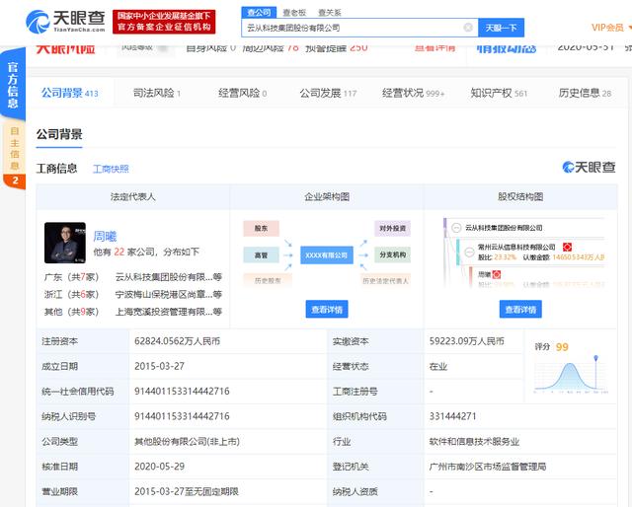Click 宁波梅山保税港区尚章...等 company link
The image size is (632, 507).
coord(169,294)
